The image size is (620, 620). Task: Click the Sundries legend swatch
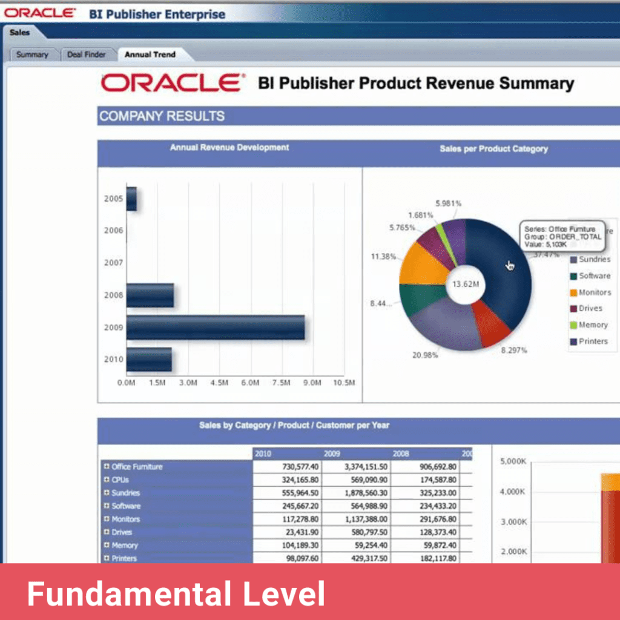574,259
